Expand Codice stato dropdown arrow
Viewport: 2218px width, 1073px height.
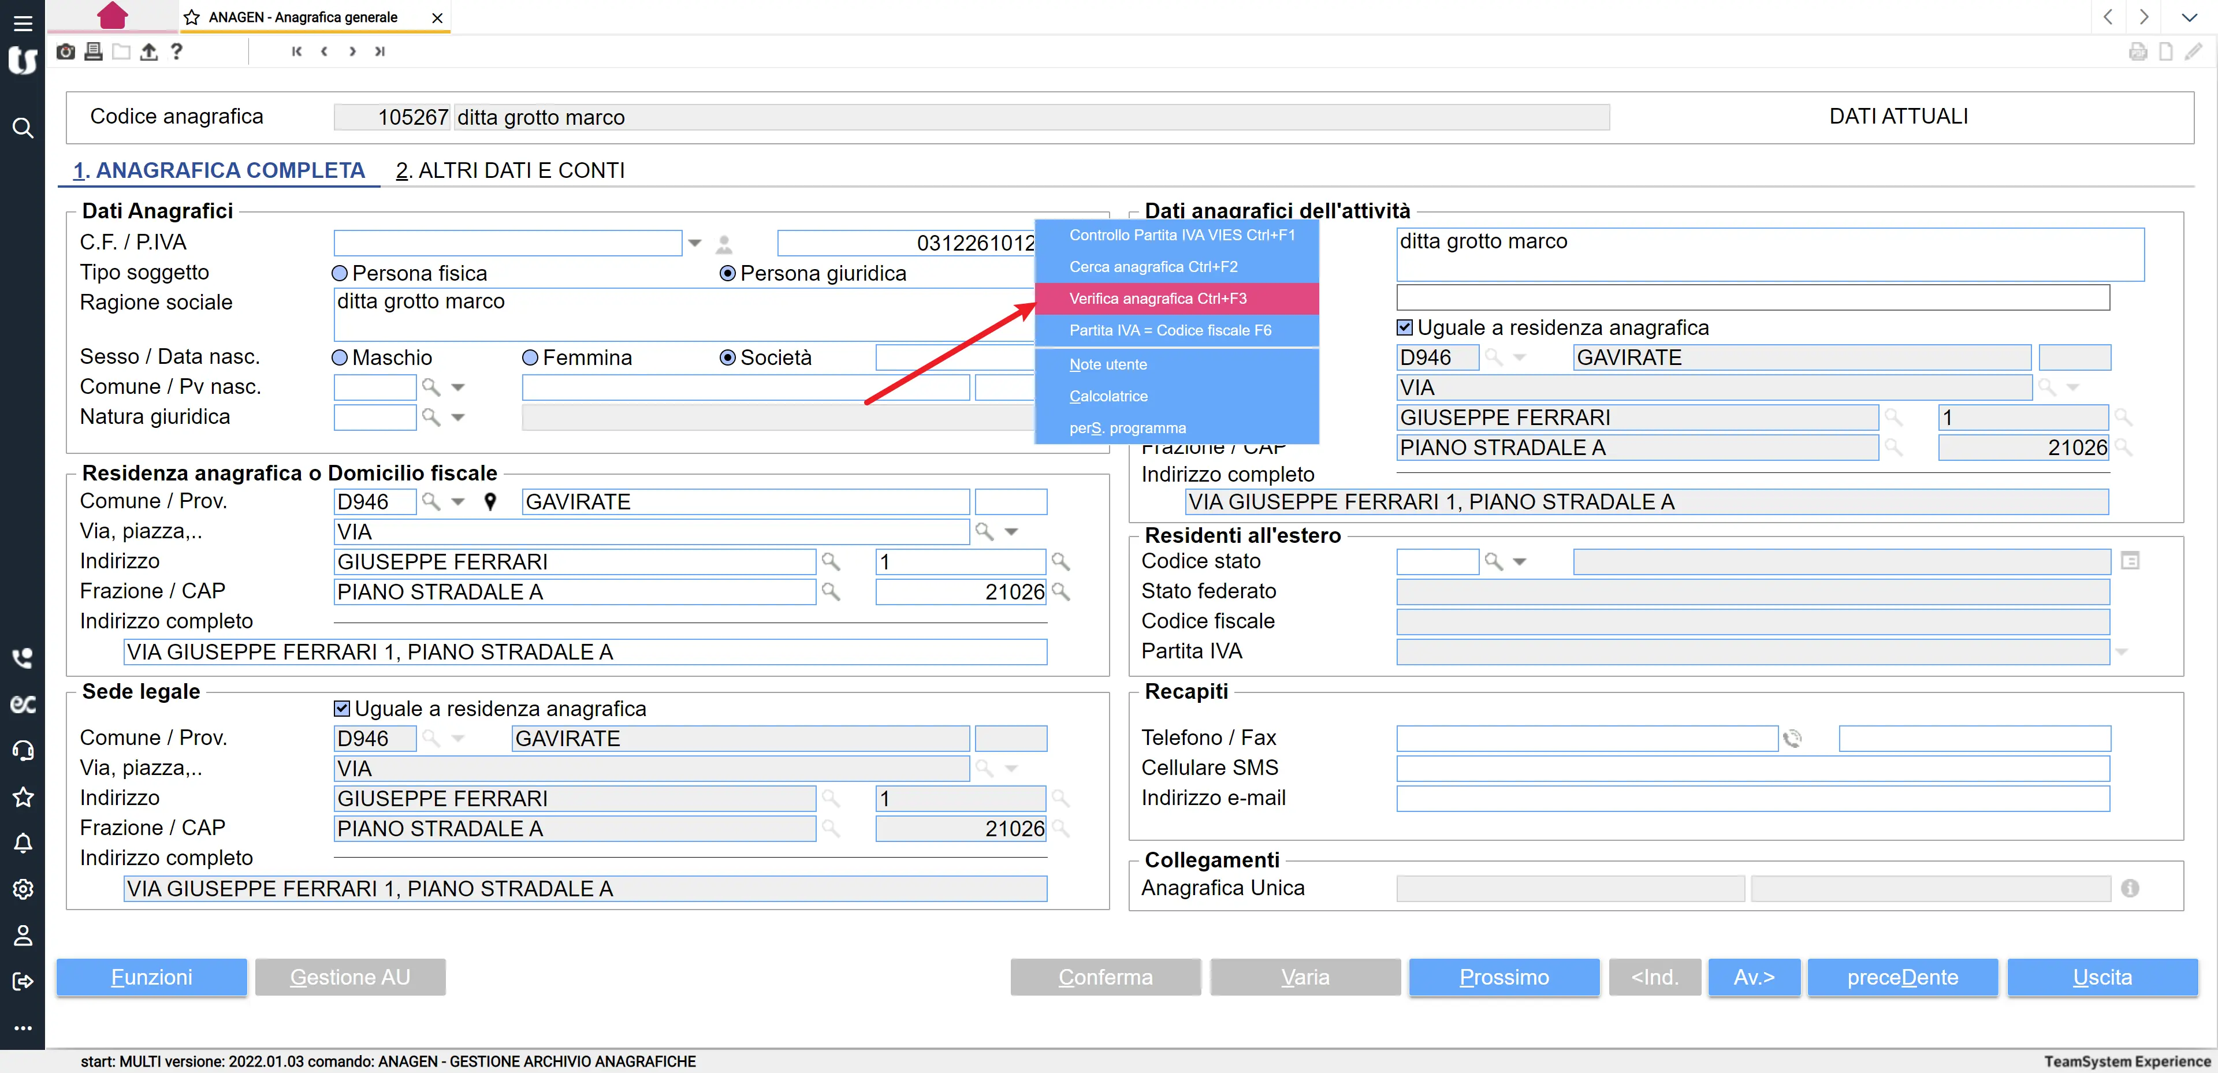1520,562
